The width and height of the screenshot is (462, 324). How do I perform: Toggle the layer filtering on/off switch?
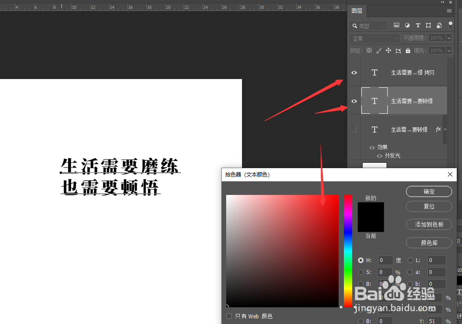point(451,25)
